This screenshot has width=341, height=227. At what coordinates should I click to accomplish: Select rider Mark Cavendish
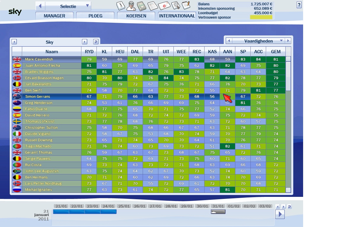(39, 59)
